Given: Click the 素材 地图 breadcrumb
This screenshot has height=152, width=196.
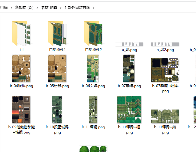Looking at the screenshot, I should click(x=49, y=8).
